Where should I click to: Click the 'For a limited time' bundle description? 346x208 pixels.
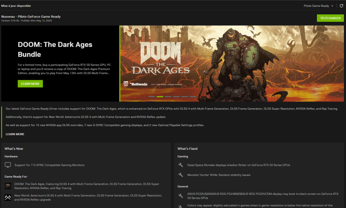coord(64,69)
